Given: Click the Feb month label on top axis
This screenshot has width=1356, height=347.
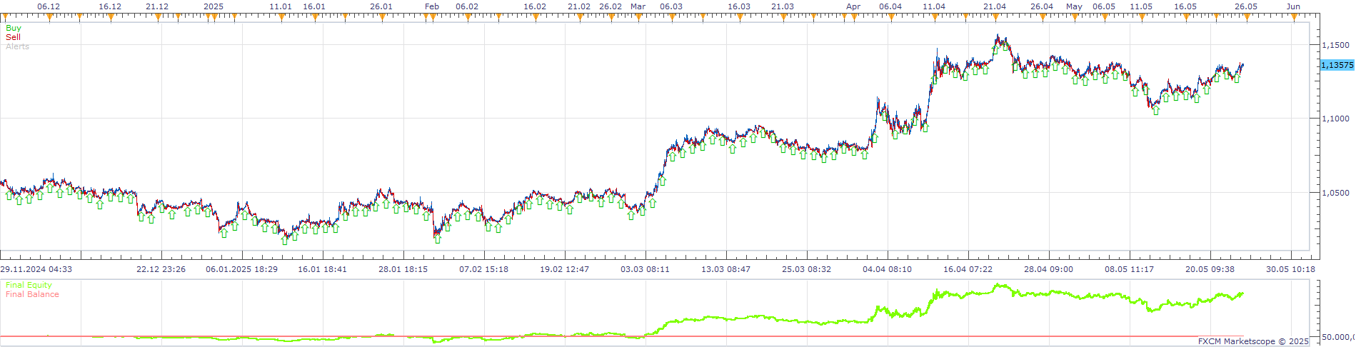Looking at the screenshot, I should (x=432, y=6).
